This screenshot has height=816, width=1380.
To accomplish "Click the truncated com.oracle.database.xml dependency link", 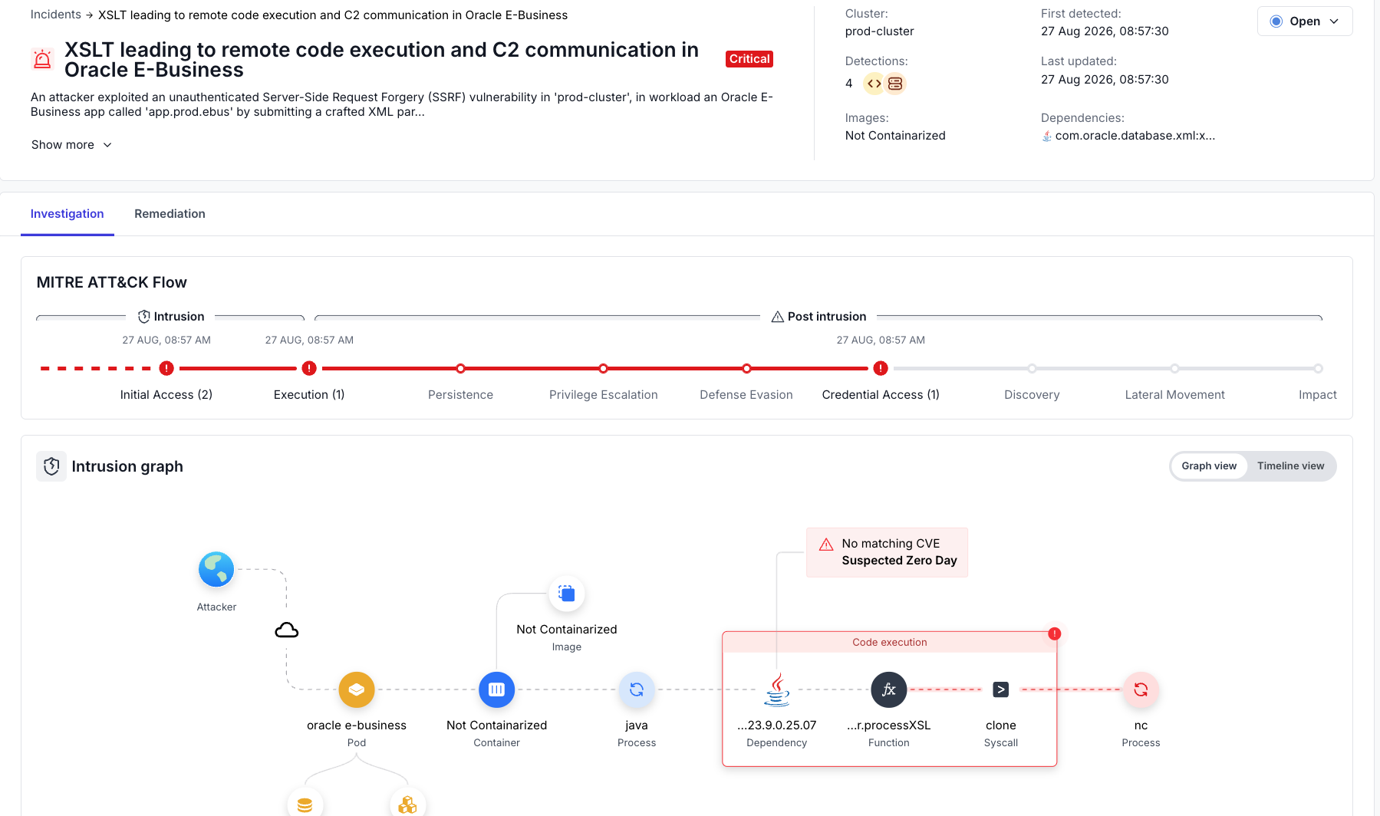I will pyautogui.click(x=1135, y=136).
